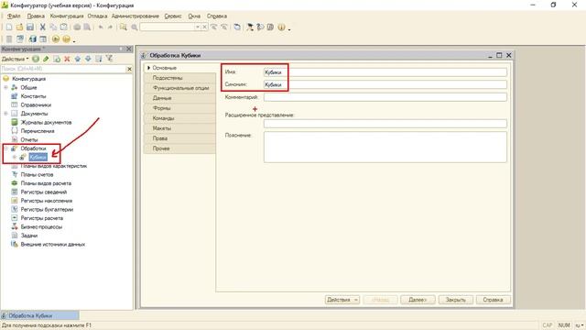586x330 pixels.
Task: Click the Обработка Кубики window tab at the bottom
Action: (x=39, y=315)
